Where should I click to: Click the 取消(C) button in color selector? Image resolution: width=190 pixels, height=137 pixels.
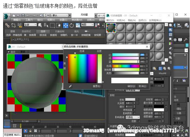pos(142,86)
